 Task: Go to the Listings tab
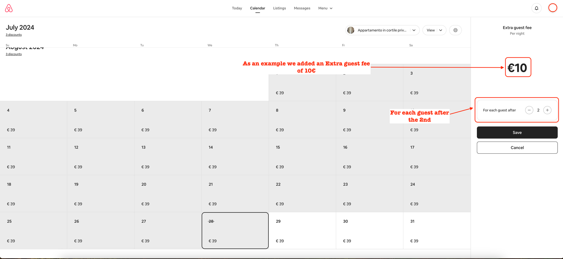point(279,8)
